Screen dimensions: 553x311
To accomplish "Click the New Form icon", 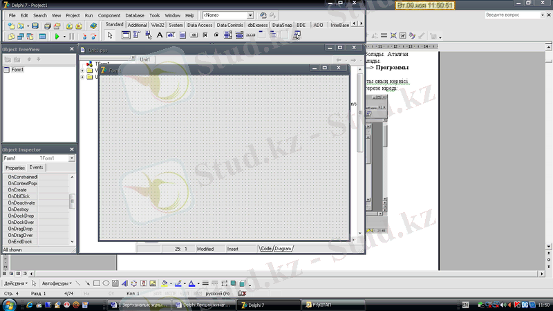I will pos(42,37).
